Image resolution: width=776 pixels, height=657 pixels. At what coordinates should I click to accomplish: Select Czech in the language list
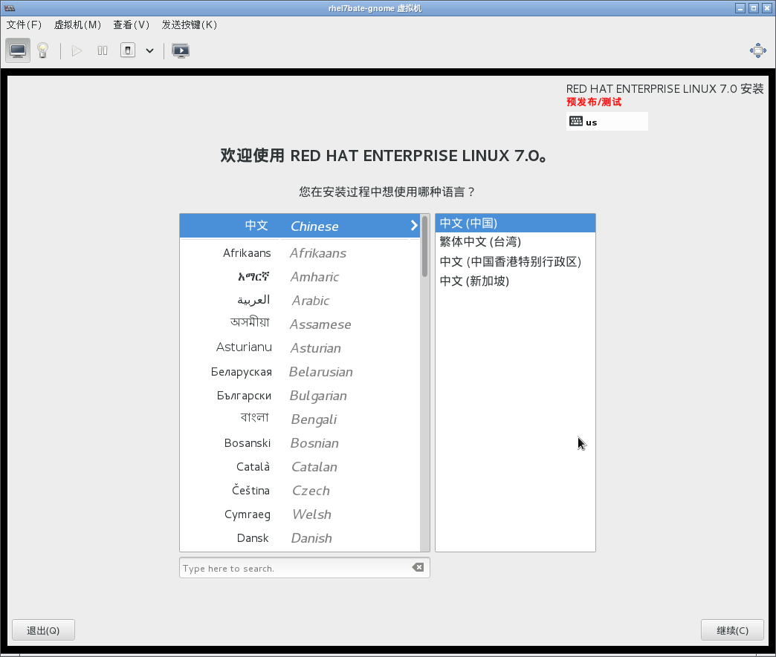[300, 491]
